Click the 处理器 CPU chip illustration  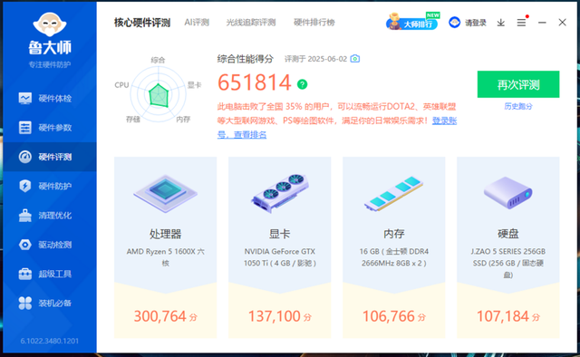click(x=165, y=193)
